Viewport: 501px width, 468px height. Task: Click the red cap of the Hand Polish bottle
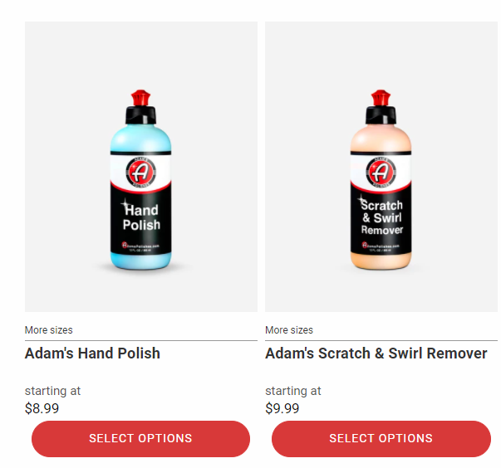pos(140,98)
